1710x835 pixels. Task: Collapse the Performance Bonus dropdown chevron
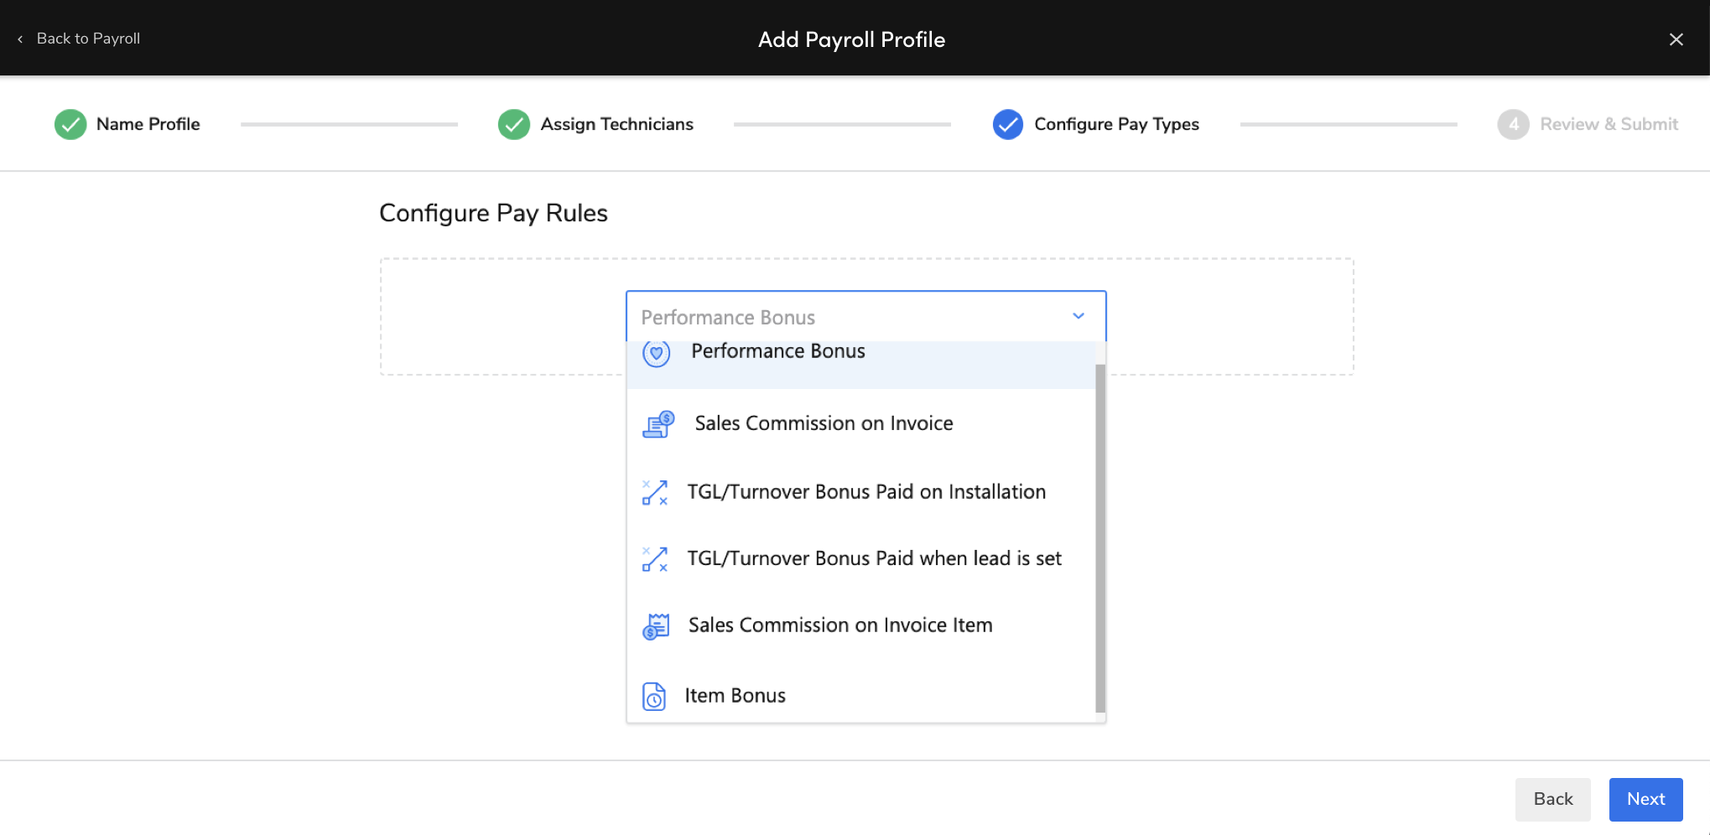tap(1078, 316)
